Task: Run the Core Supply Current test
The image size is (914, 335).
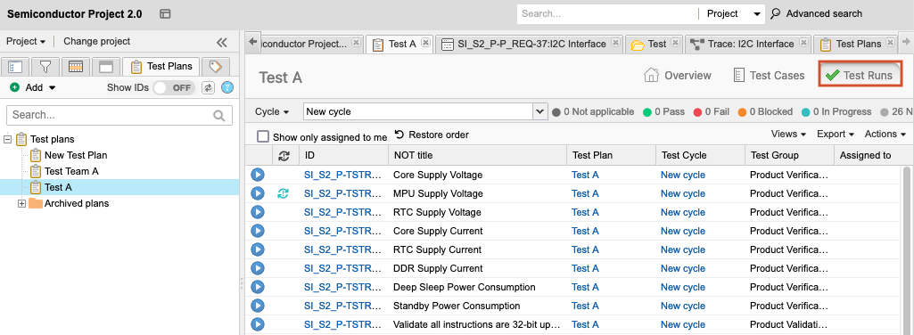Action: [x=258, y=231]
